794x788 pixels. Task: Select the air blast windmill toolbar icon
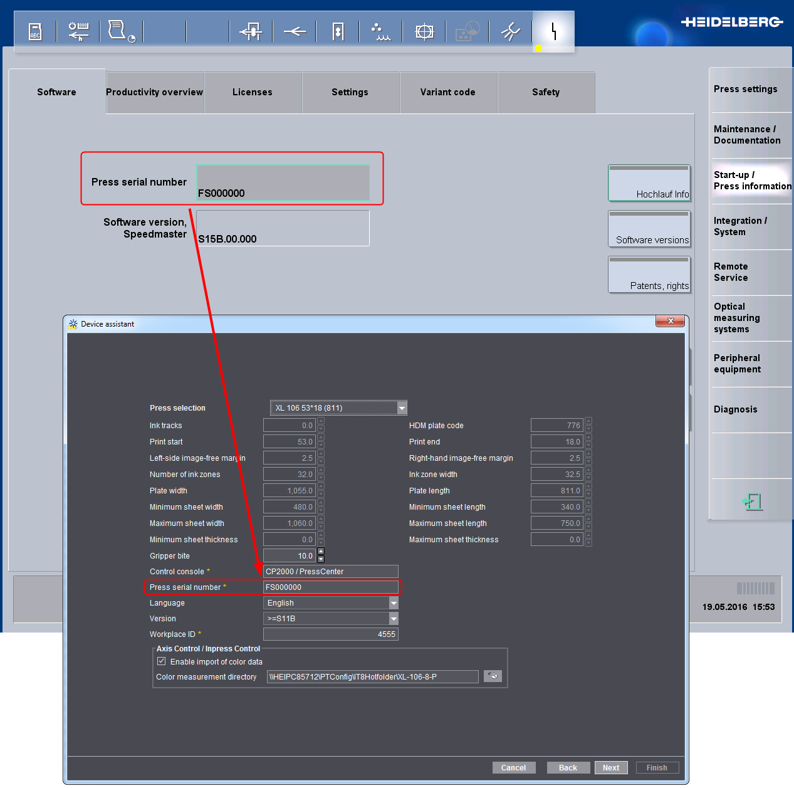tap(510, 31)
